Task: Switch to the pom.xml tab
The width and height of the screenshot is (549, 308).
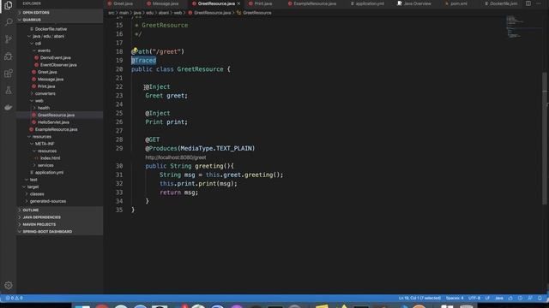Action: point(458,3)
